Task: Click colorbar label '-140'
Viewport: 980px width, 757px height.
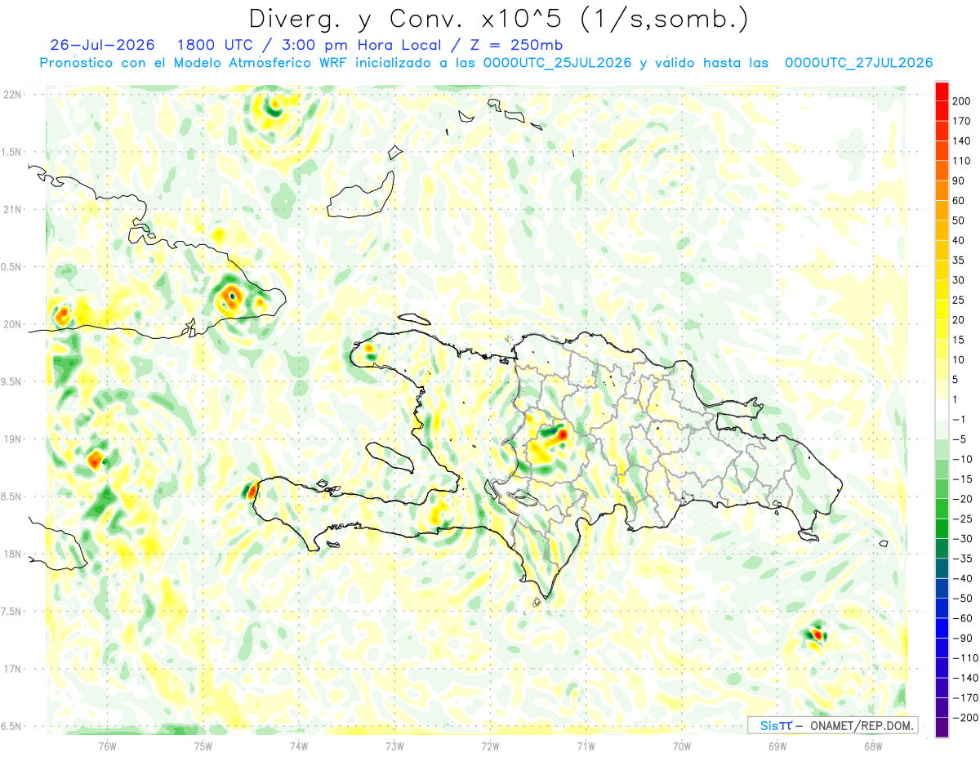Action: [966, 679]
